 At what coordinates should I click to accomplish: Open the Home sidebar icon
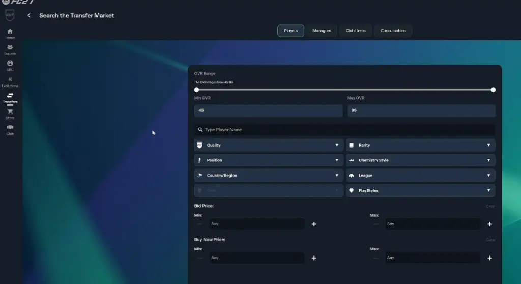[10, 31]
